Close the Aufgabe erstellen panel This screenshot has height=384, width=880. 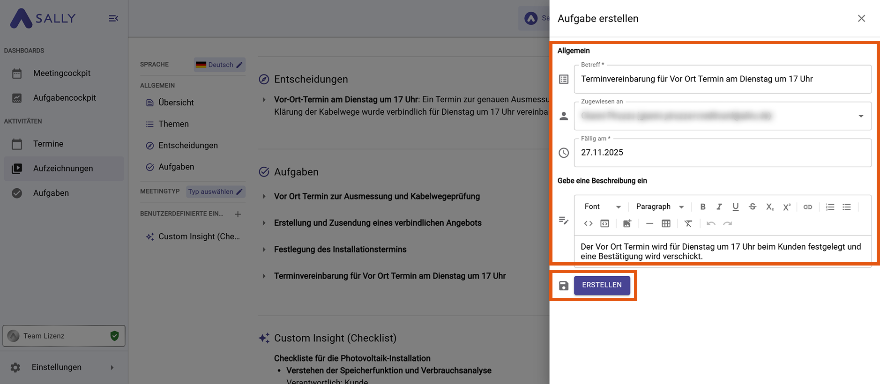point(861,19)
